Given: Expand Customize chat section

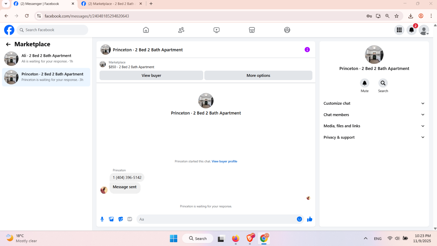Looking at the screenshot, I should 374,103.
